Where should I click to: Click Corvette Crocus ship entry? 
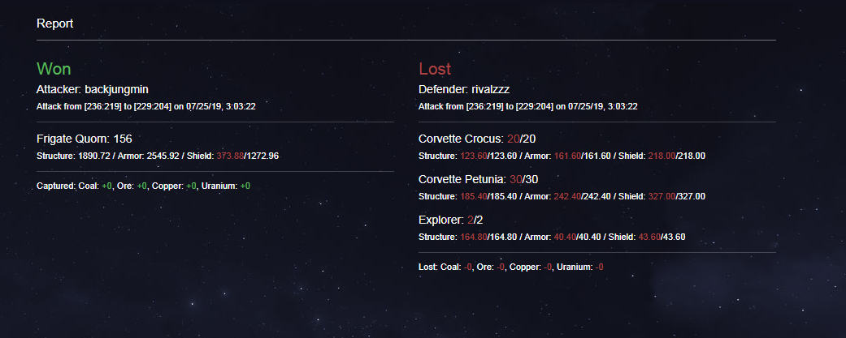click(477, 139)
